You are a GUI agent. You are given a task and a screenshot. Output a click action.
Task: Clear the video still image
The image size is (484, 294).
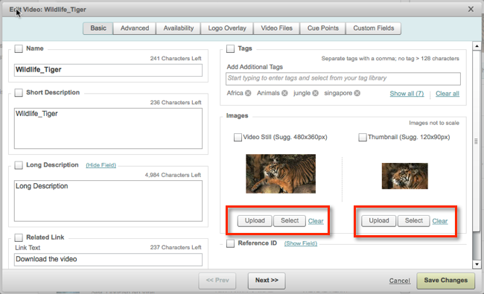pyautogui.click(x=316, y=221)
